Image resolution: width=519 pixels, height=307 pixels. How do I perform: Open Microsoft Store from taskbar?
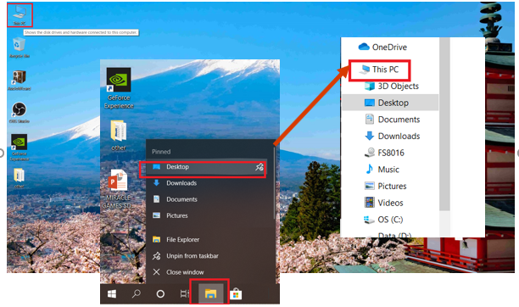tap(236, 293)
